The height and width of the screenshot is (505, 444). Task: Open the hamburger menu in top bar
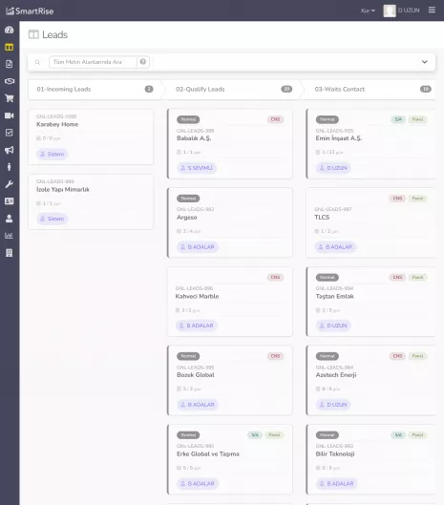[433, 10]
